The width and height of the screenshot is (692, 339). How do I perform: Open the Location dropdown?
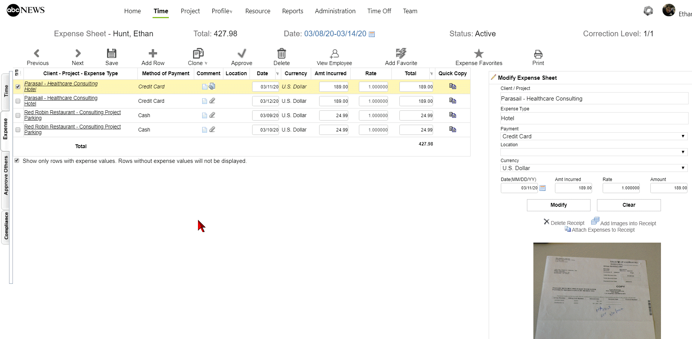tap(594, 152)
